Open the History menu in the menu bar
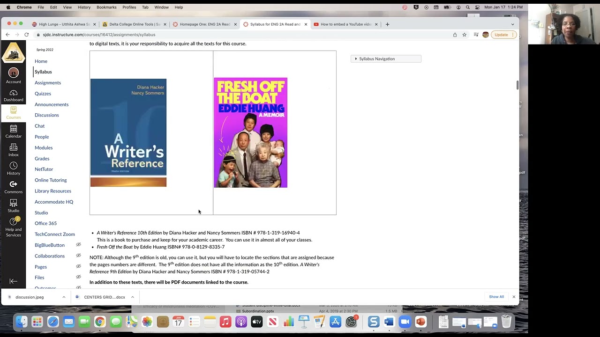The height and width of the screenshot is (337, 600). click(84, 7)
